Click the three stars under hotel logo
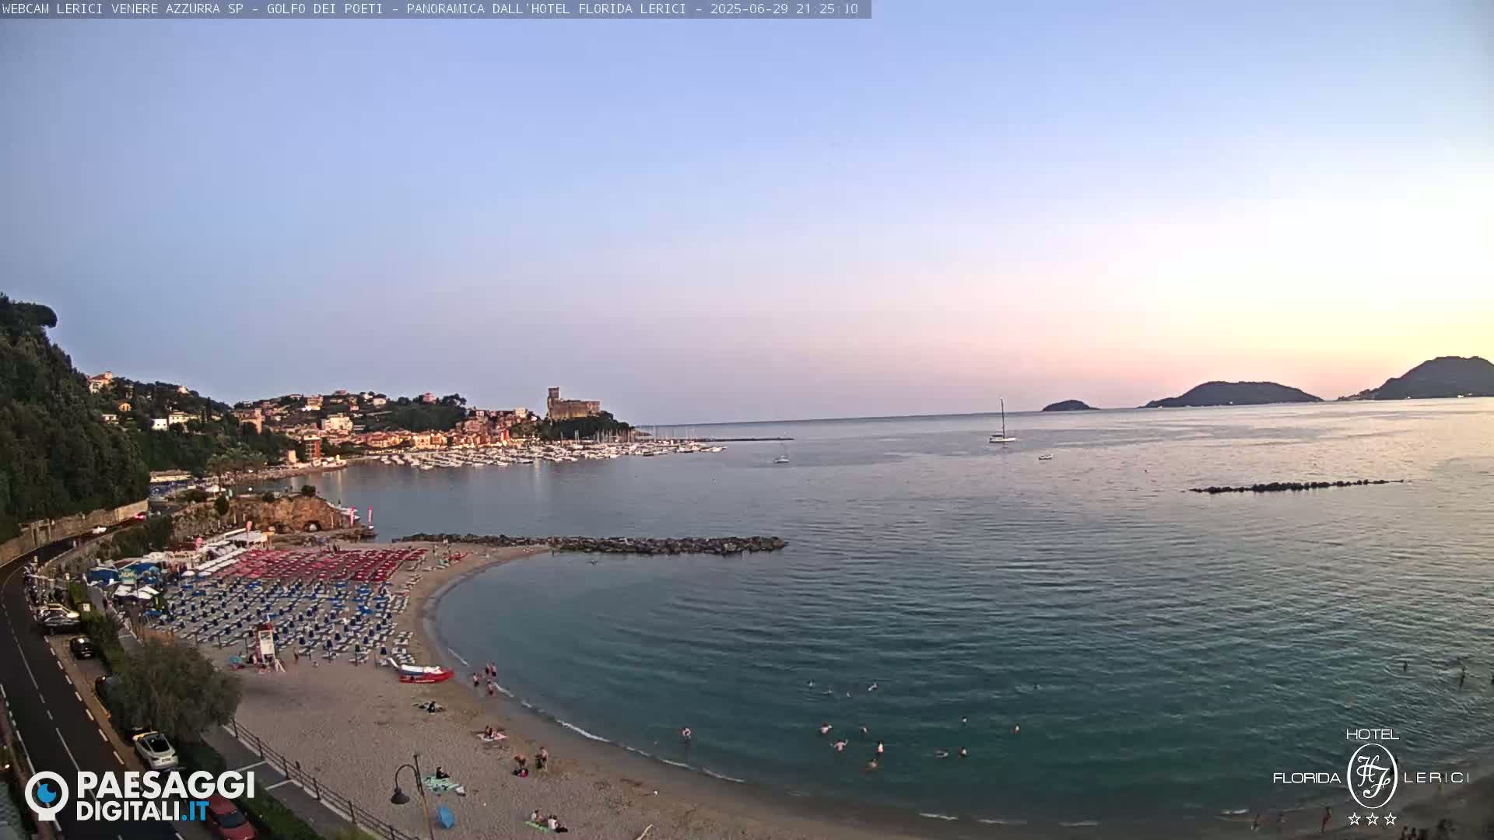The height and width of the screenshot is (840, 1494). pyautogui.click(x=1372, y=819)
